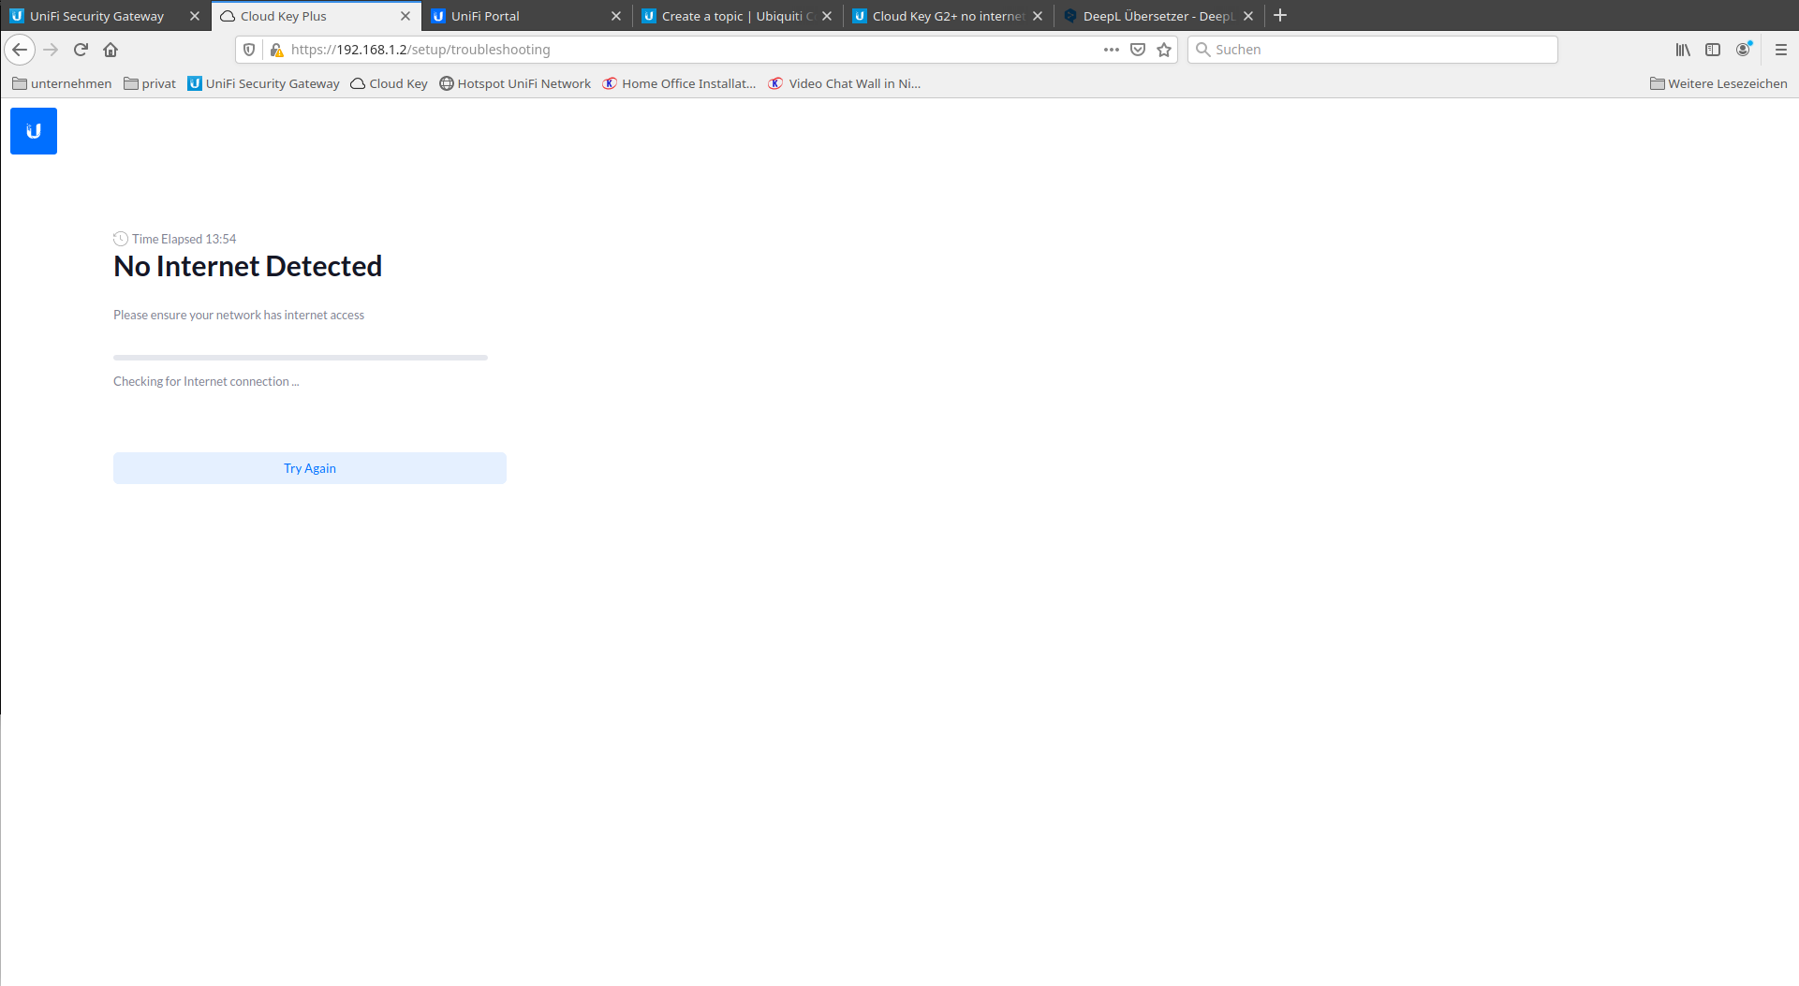1799x986 pixels.
Task: Bookmark this page with star icon
Action: click(x=1164, y=50)
